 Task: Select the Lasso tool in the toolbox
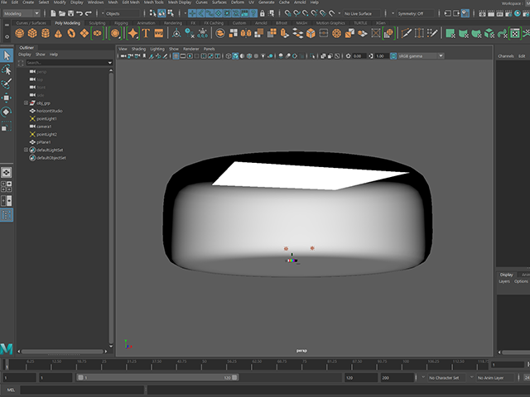(x=7, y=69)
